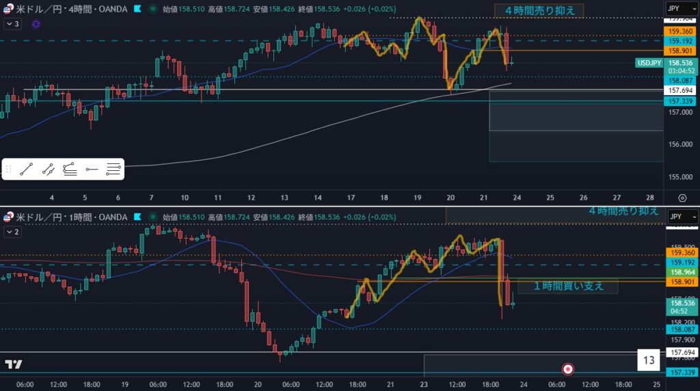Open upper chart time axis settings gear
The width and height of the screenshot is (700, 391).
[682, 198]
